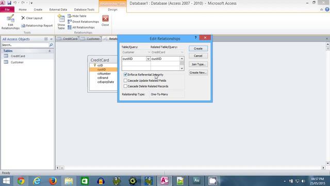Switch to the Database Tools tab
Image resolution: width=330 pixels, height=186 pixels.
coord(84,9)
